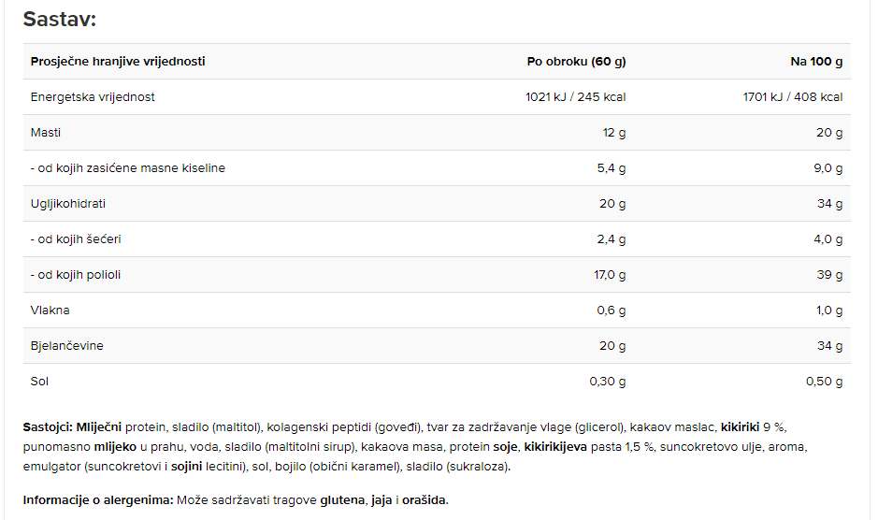This screenshot has width=878, height=520.
Task: Click the Sastav heading
Action: [x=59, y=20]
